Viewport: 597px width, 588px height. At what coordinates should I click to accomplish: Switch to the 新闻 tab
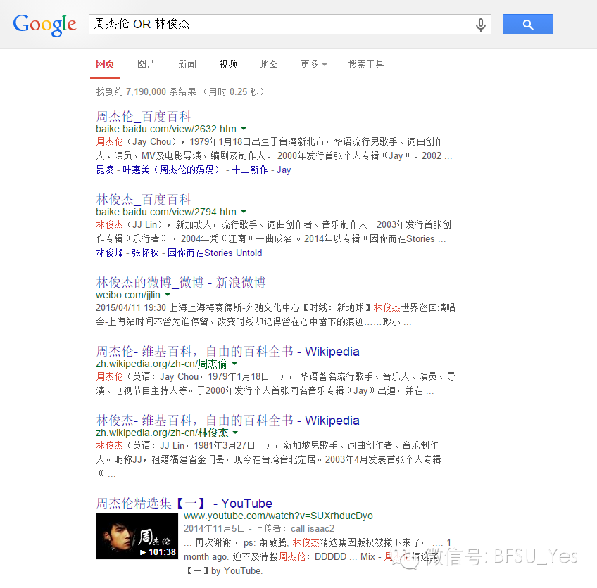tap(187, 64)
